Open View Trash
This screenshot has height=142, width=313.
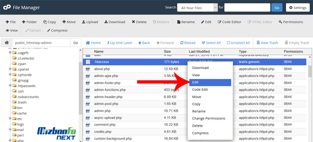click(x=267, y=43)
